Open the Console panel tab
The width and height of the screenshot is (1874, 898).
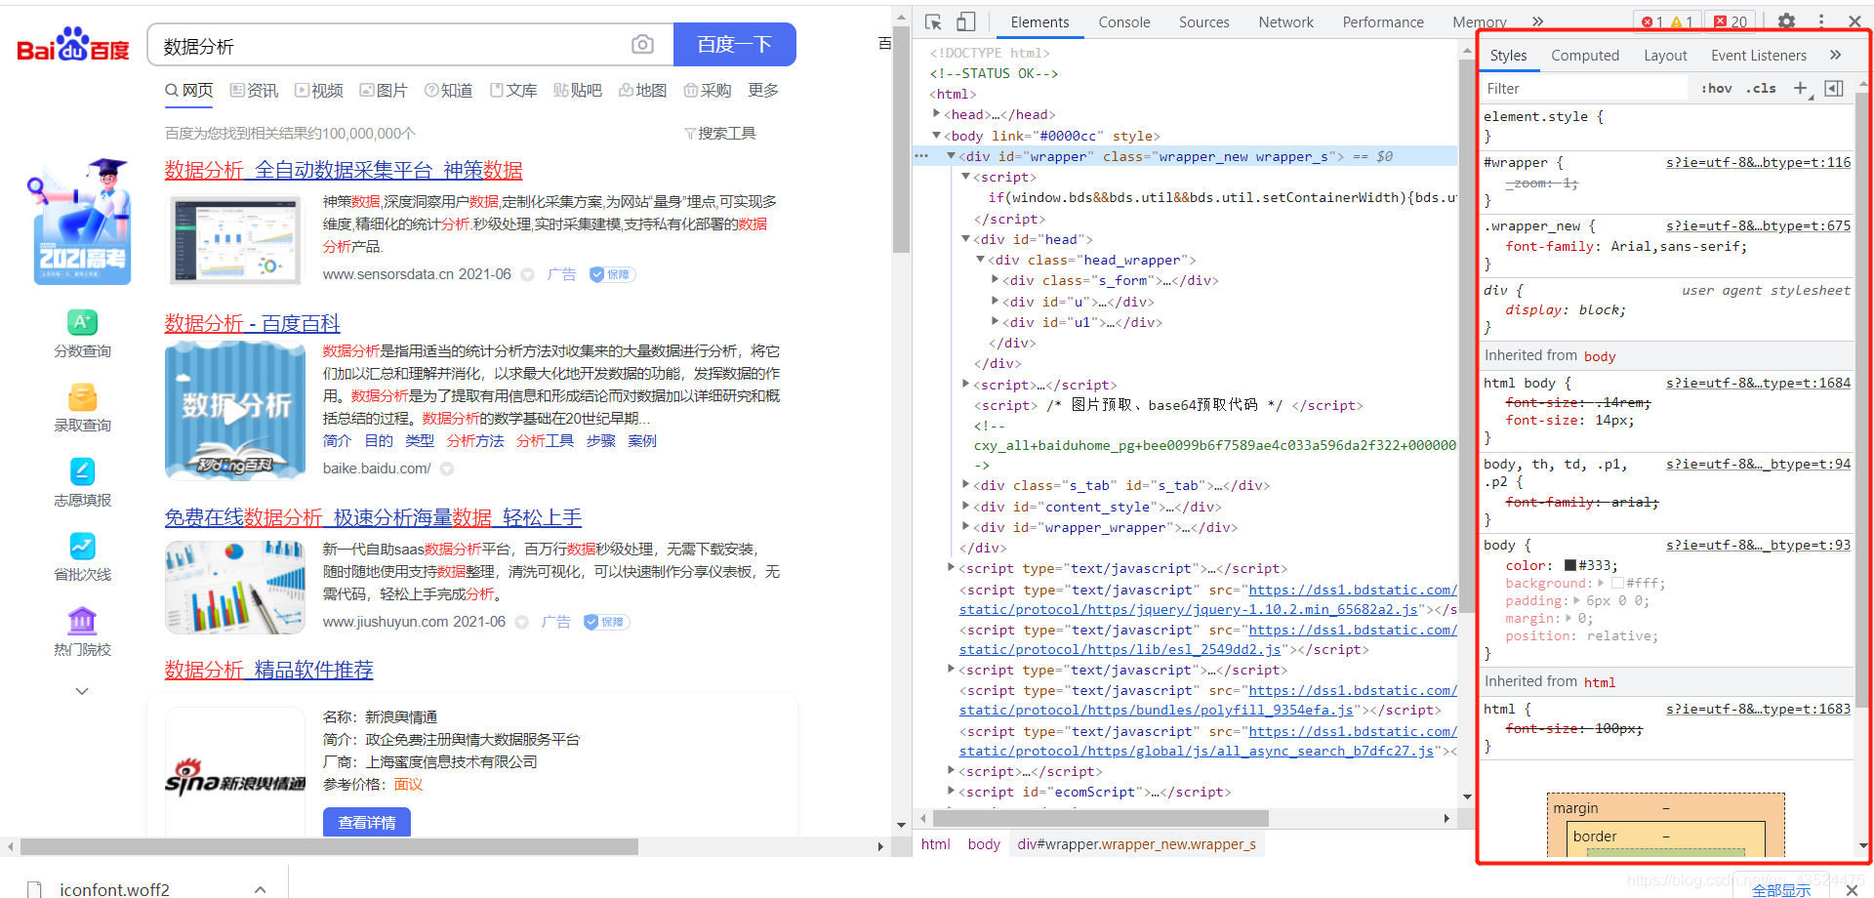tap(1124, 21)
